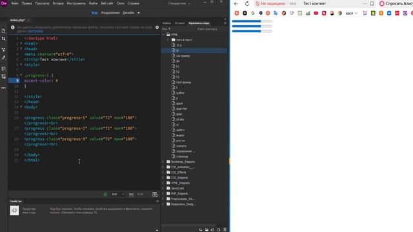Viewport: 413px width, 232px height.
Task: Switch to the Файлы panel tab
Action: (x=166, y=23)
